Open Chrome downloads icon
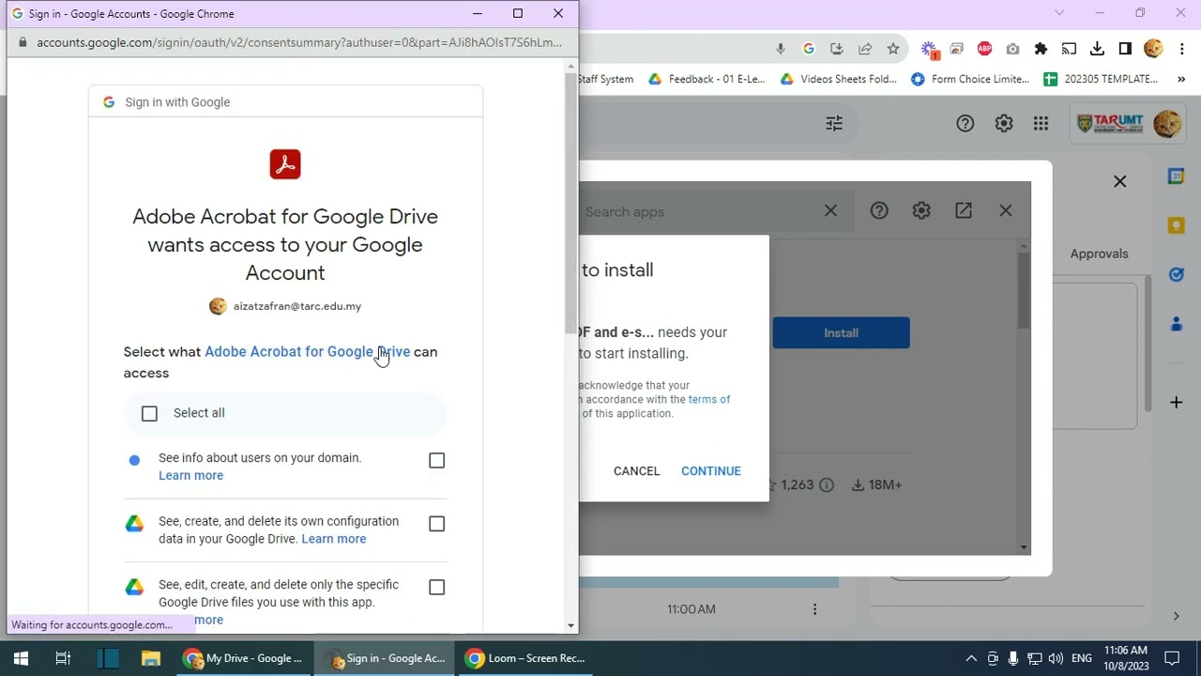The image size is (1201, 676). [x=1097, y=49]
